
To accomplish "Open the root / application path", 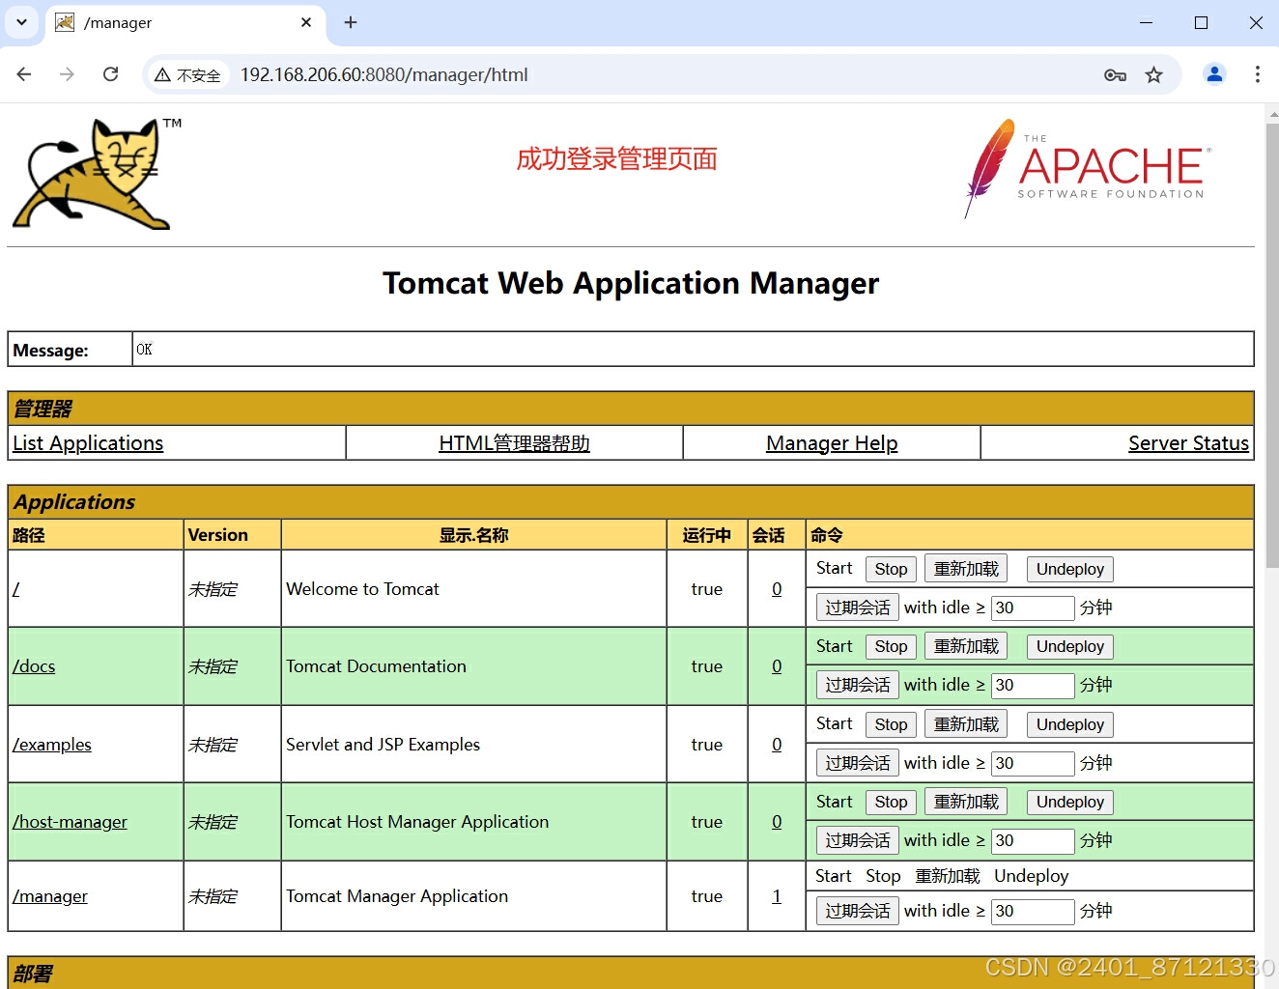I will tap(15, 589).
